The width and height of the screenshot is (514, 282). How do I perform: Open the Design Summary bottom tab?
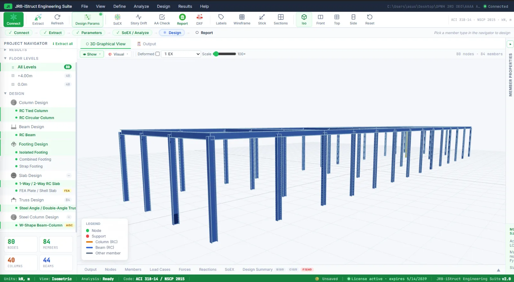pyautogui.click(x=257, y=269)
